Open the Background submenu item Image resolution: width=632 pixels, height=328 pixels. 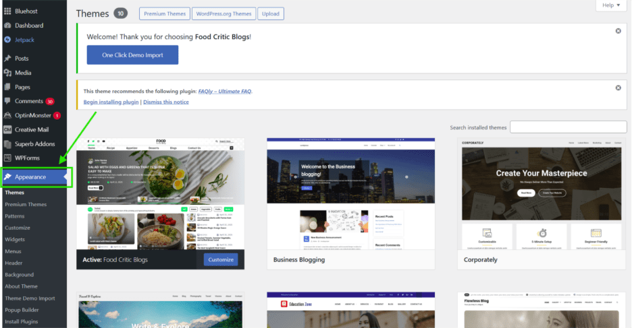coord(20,275)
